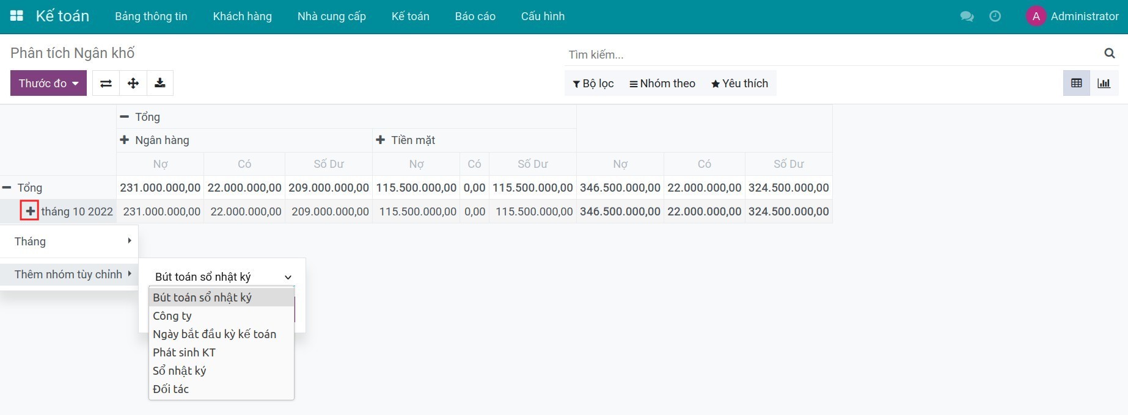Click the search magnifier icon
This screenshot has height=415, width=1128.
point(1109,54)
